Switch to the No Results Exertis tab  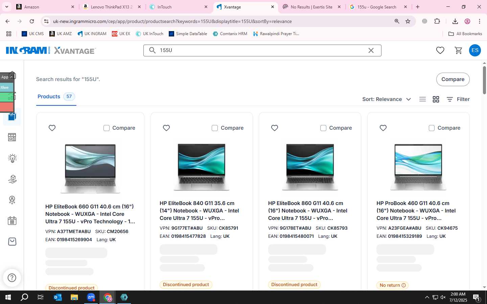(311, 7)
